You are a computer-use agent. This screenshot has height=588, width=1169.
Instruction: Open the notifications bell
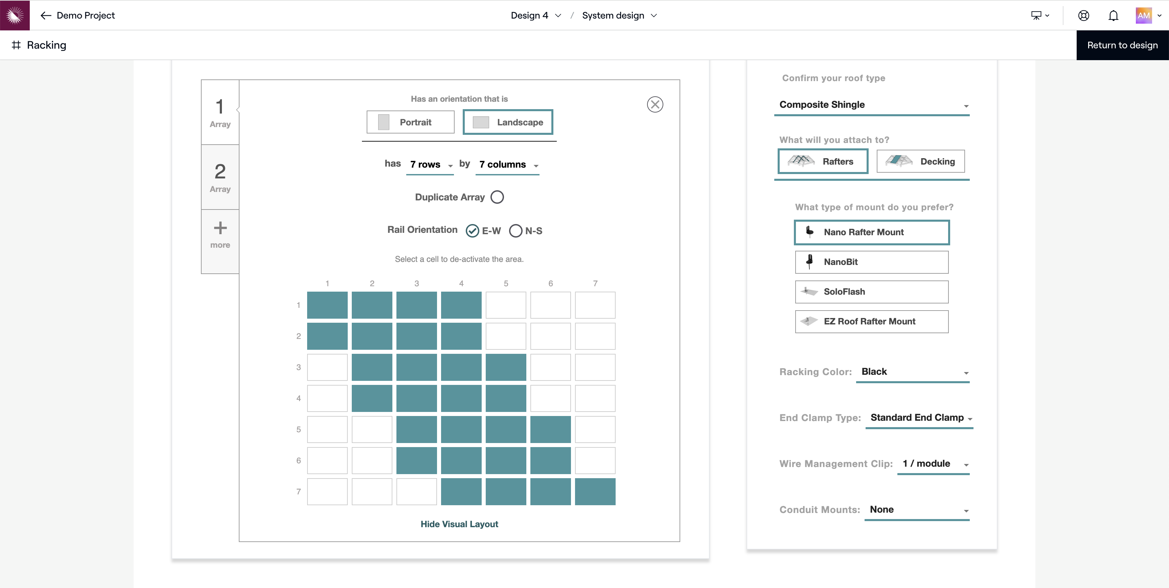[1113, 16]
